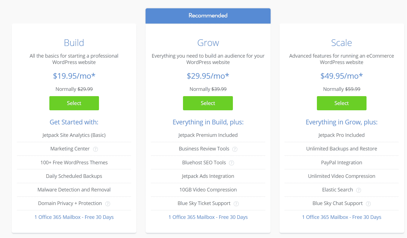407x238 pixels.
Task: Click Unlimited Backups and Restore row
Action: (342, 149)
